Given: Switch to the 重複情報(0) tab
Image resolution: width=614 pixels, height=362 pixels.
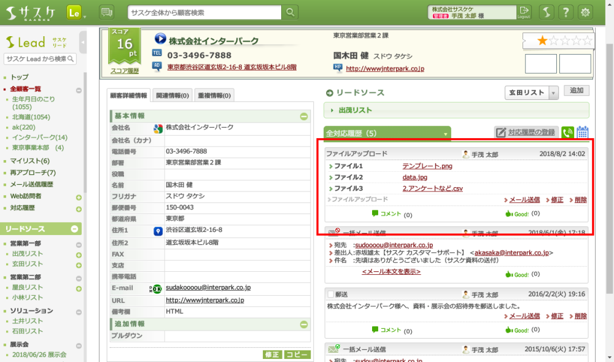Looking at the screenshot, I should coord(214,95).
